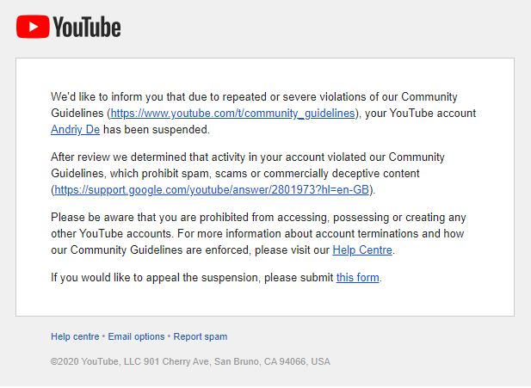531x388 pixels.
Task: Open 'this form' appeal link
Action: [x=357, y=278]
